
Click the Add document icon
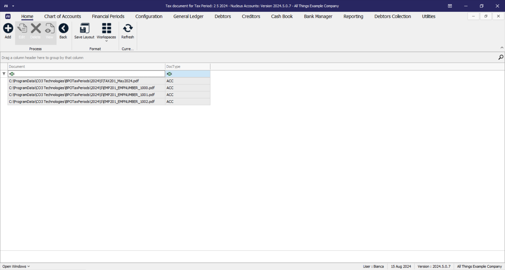pos(8,28)
